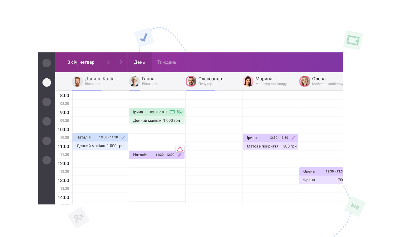Select the «День» view tab
The height and width of the screenshot is (237, 398).
coord(140,62)
